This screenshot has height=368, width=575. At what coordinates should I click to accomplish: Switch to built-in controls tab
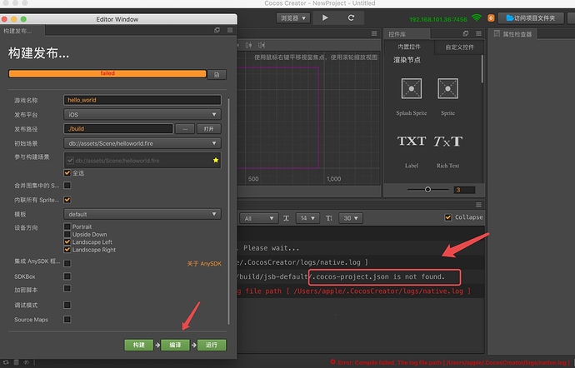(x=409, y=47)
